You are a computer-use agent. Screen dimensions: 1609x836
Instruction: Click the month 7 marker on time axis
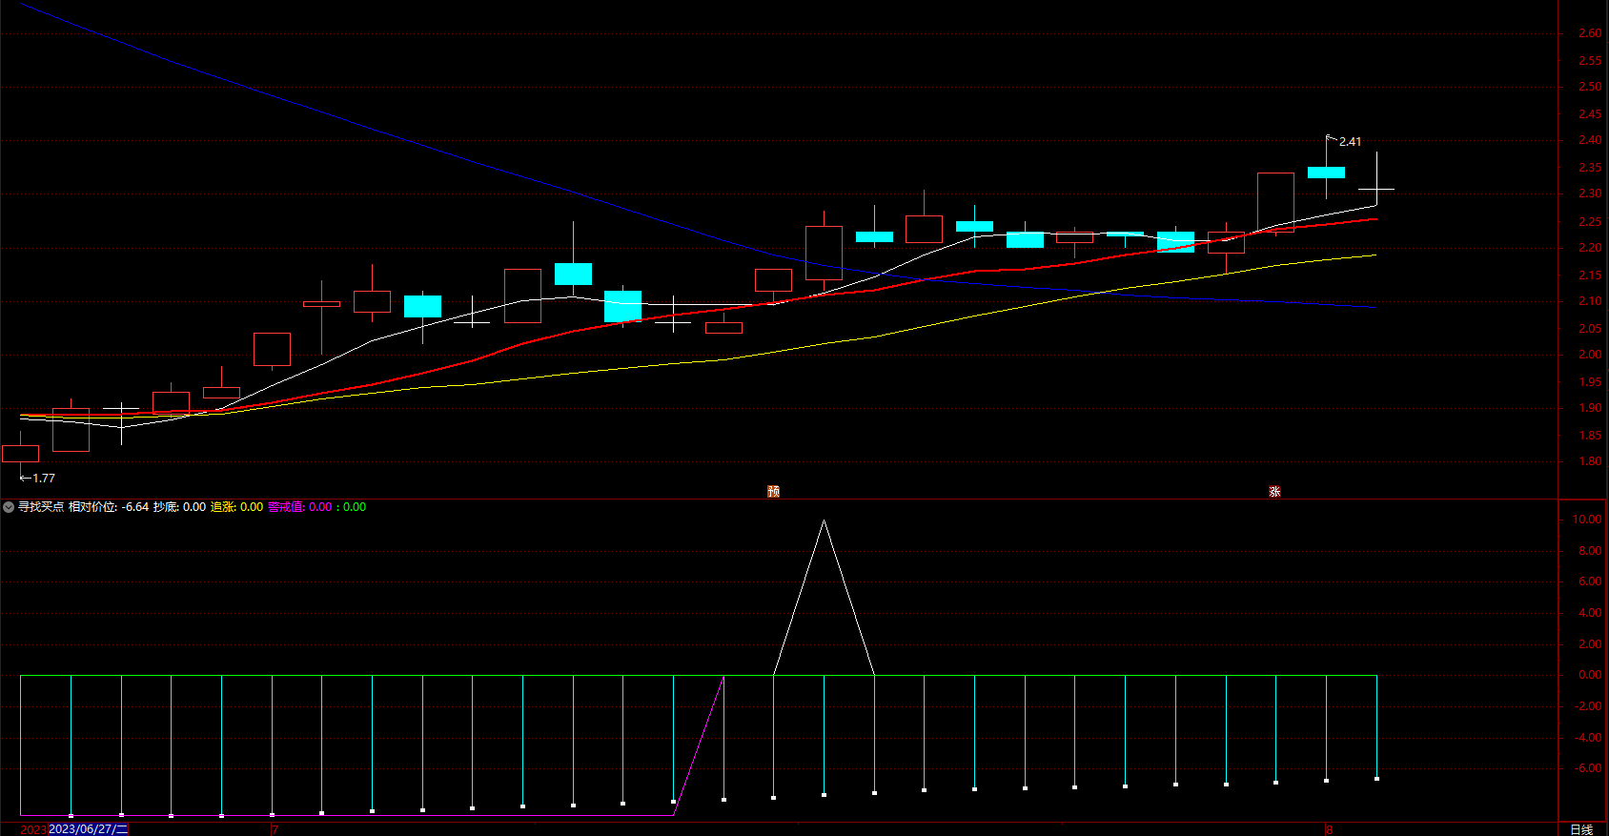tap(275, 829)
